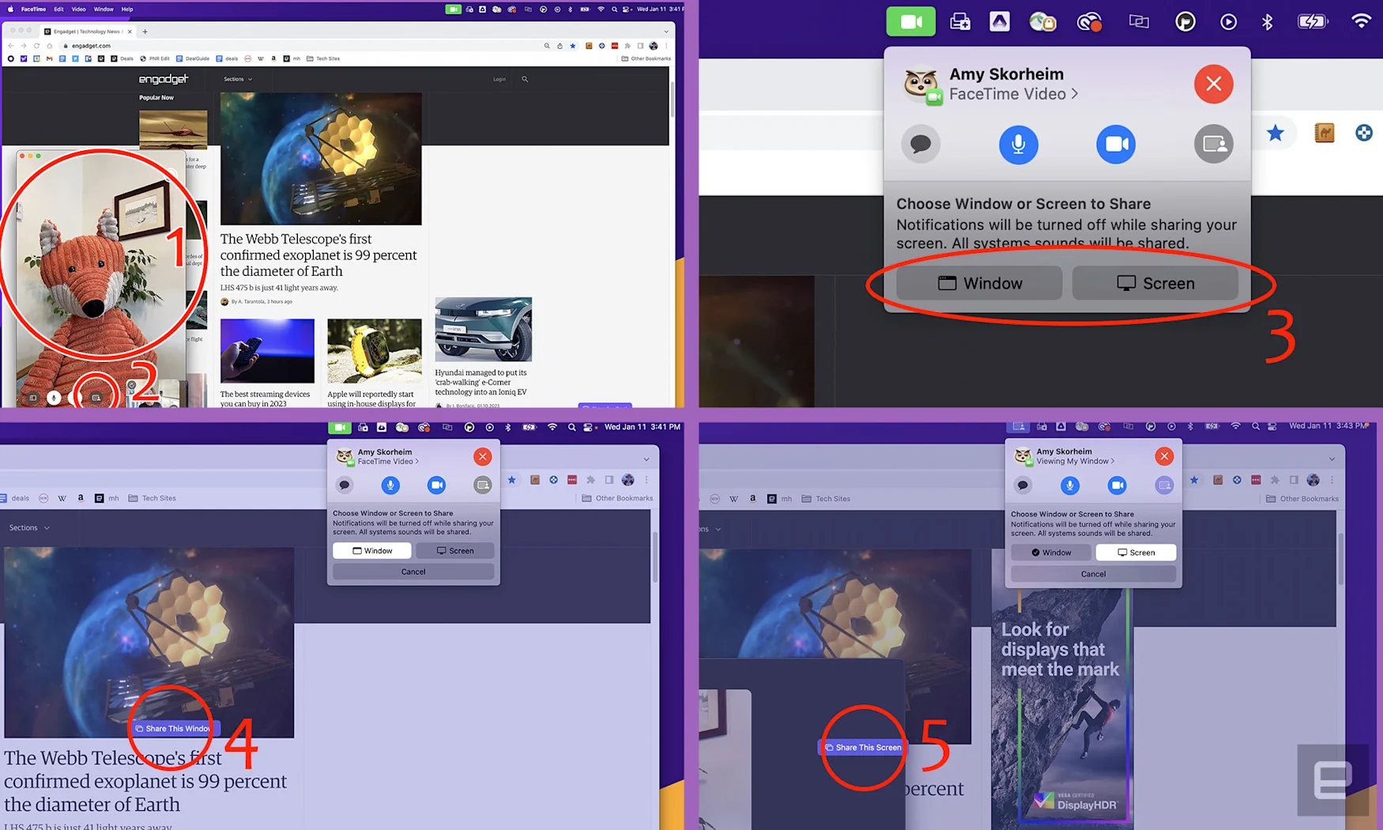The image size is (1383, 830).
Task: End the call with the large red X button
Action: (x=1213, y=84)
